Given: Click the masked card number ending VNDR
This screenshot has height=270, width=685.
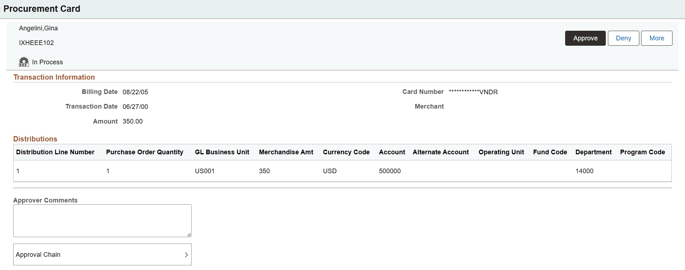Looking at the screenshot, I should coord(473,92).
